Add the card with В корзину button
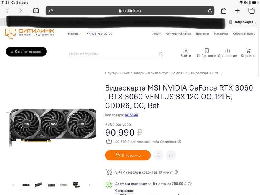 [x=128, y=155]
